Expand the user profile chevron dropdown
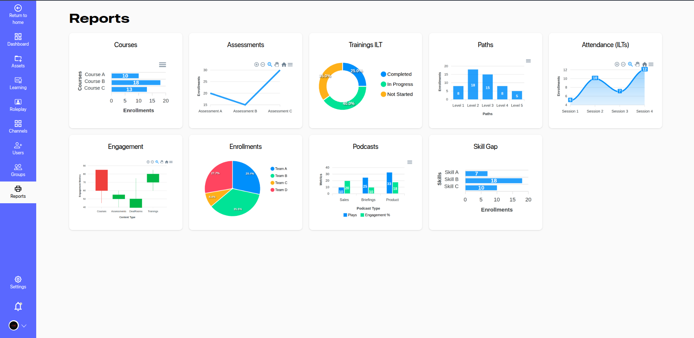The width and height of the screenshot is (694, 338). (x=24, y=326)
